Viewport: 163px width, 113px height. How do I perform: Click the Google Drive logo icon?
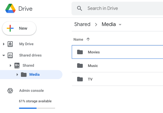10,8
